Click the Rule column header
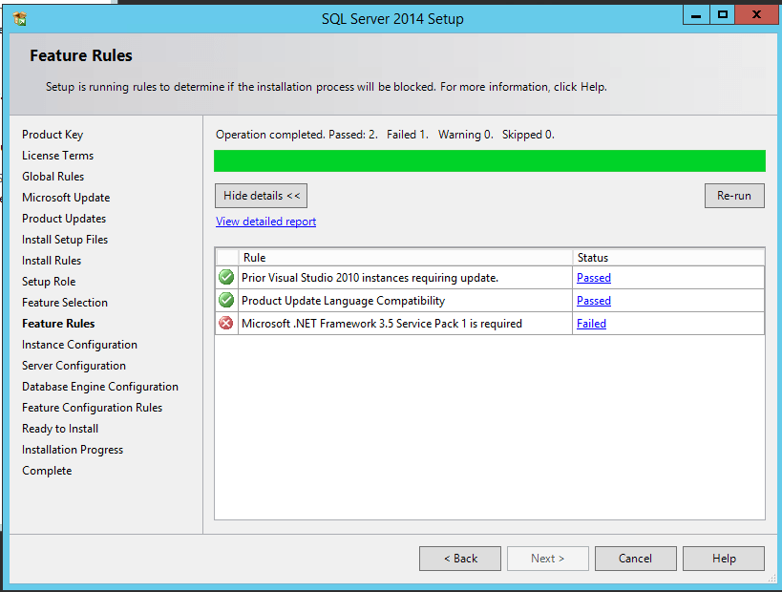Viewport: 782px width, 592px height. coord(406,258)
